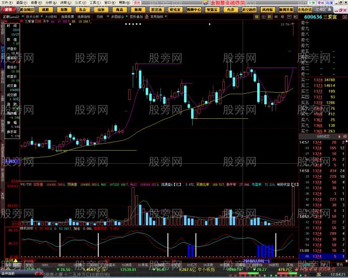Click the 条件选股 panel title
This screenshot has height=278, width=348.
8,274
